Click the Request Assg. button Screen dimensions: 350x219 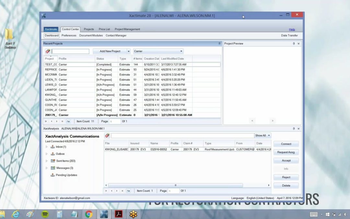tap(286, 152)
